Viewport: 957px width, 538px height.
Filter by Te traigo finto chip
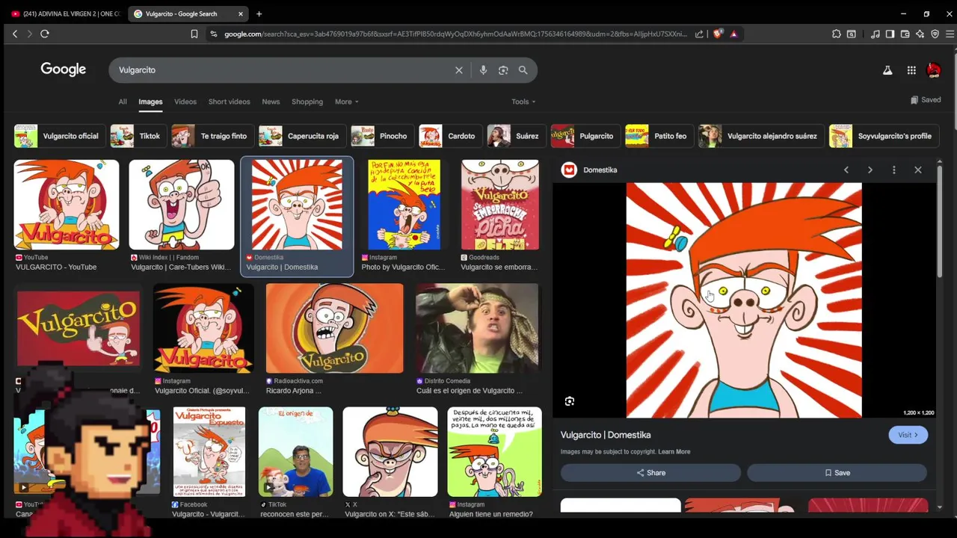click(212, 136)
